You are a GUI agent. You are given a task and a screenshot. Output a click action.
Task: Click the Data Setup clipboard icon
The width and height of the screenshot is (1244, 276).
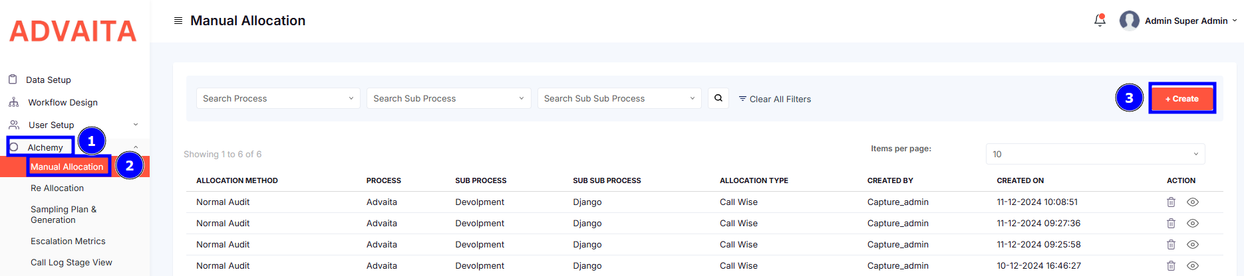13,80
